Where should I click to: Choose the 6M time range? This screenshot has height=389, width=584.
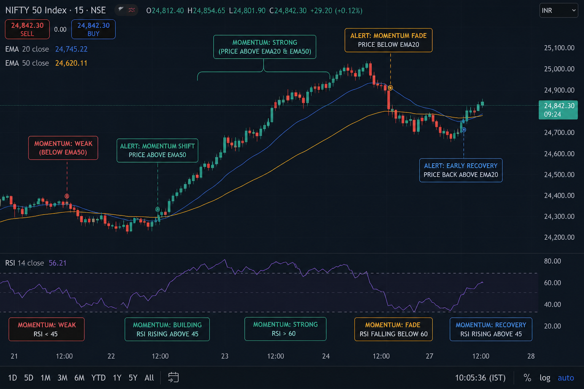tap(79, 378)
